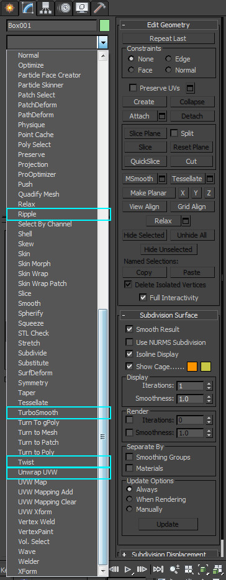Click the Make Planar button
Screen dimensions: 226x580
coord(148,193)
